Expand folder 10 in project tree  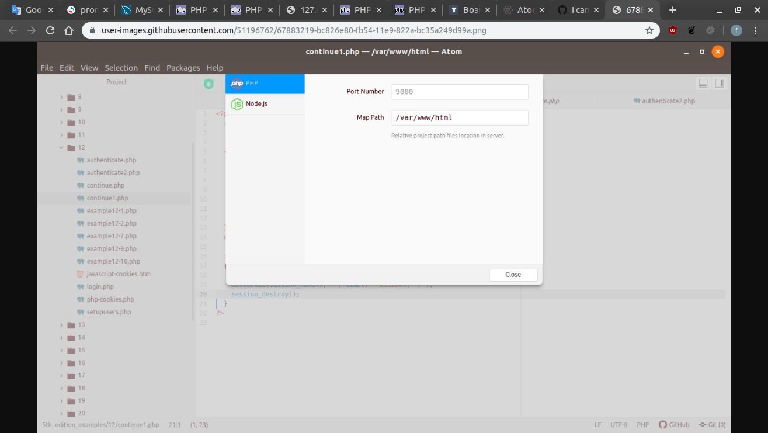click(61, 123)
